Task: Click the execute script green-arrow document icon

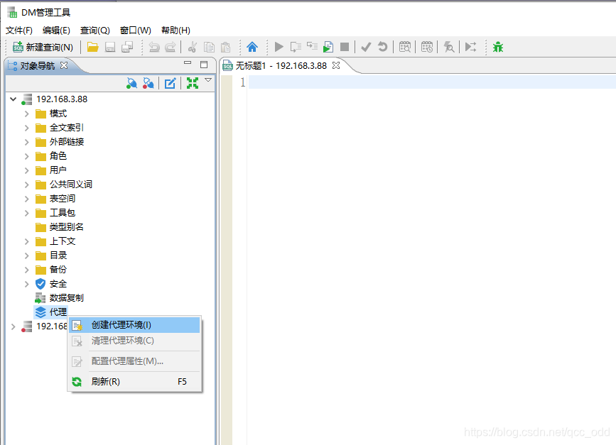Action: [x=328, y=47]
